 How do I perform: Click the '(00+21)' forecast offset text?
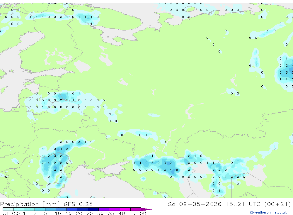point(278,204)
